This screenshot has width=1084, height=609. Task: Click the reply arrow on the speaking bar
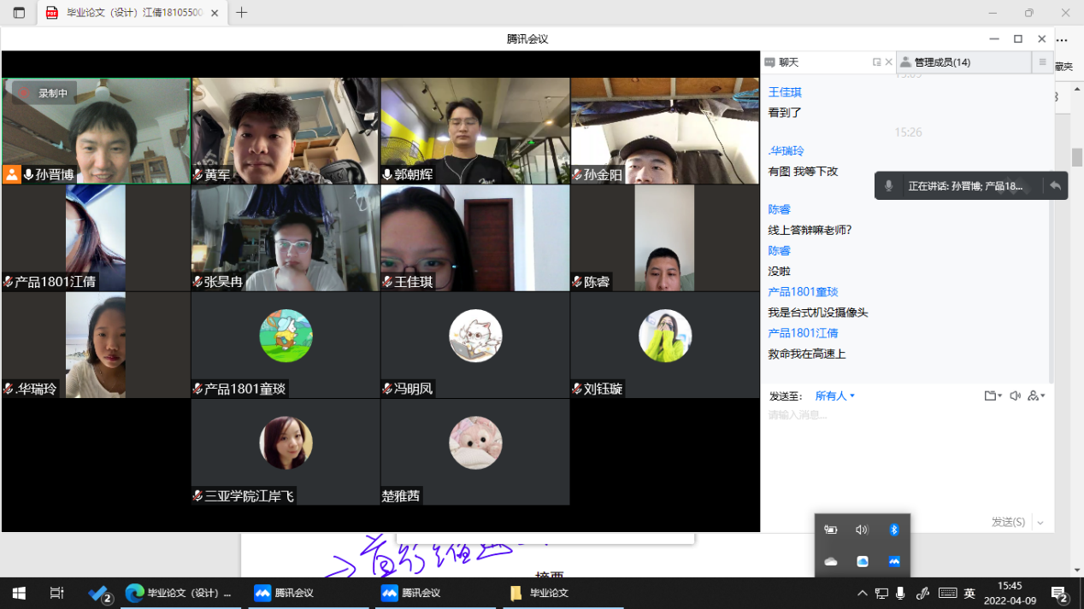click(x=1055, y=186)
